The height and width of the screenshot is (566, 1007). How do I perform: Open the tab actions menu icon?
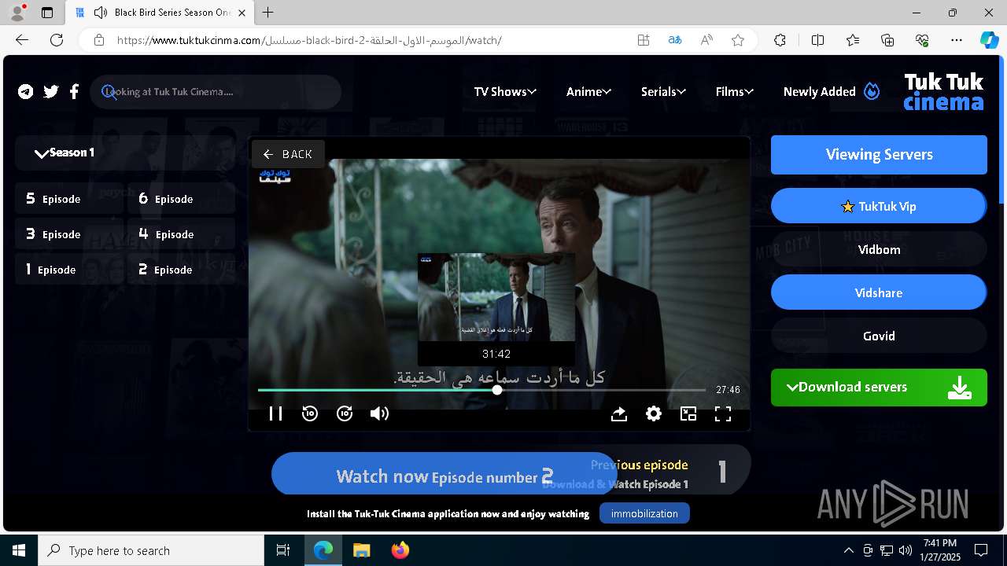coord(47,13)
